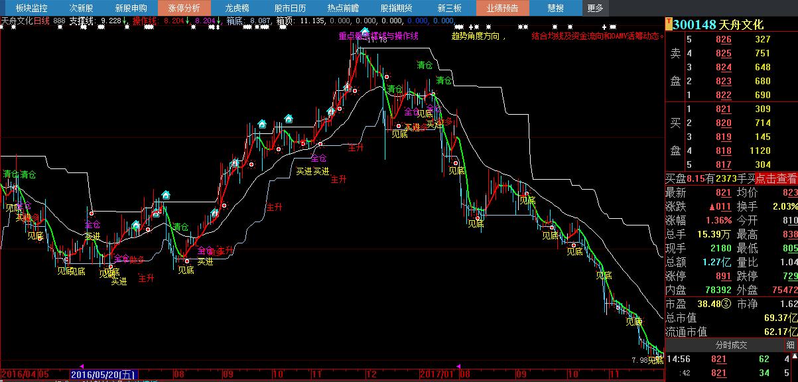Image resolution: width=798 pixels, height=382 pixels.
Task: Click the 总手 value 15.39万
Action: point(713,234)
